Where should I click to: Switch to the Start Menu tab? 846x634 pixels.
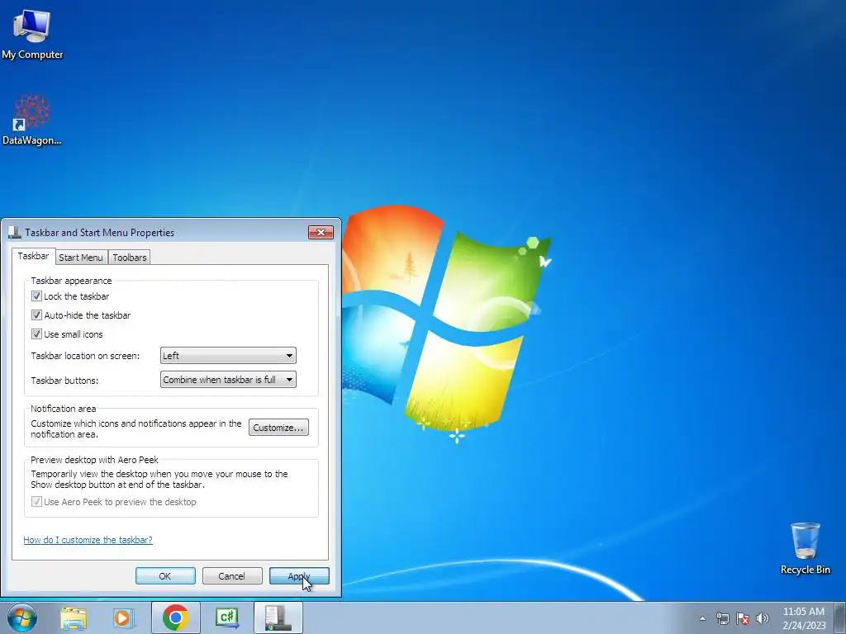click(x=81, y=258)
